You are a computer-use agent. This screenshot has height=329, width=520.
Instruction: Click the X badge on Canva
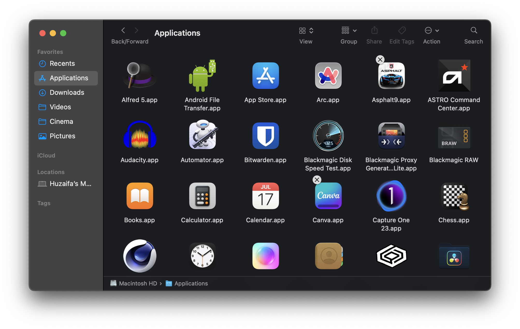(317, 180)
